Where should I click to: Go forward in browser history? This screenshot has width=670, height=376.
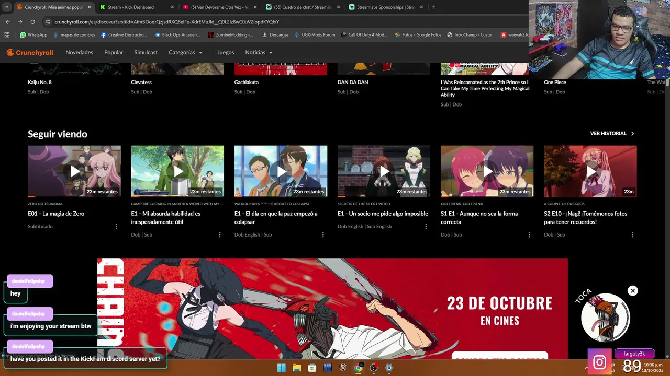(20, 22)
